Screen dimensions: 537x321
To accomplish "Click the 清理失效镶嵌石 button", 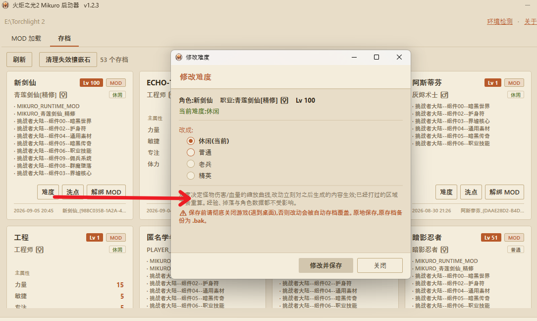I will pos(68,60).
